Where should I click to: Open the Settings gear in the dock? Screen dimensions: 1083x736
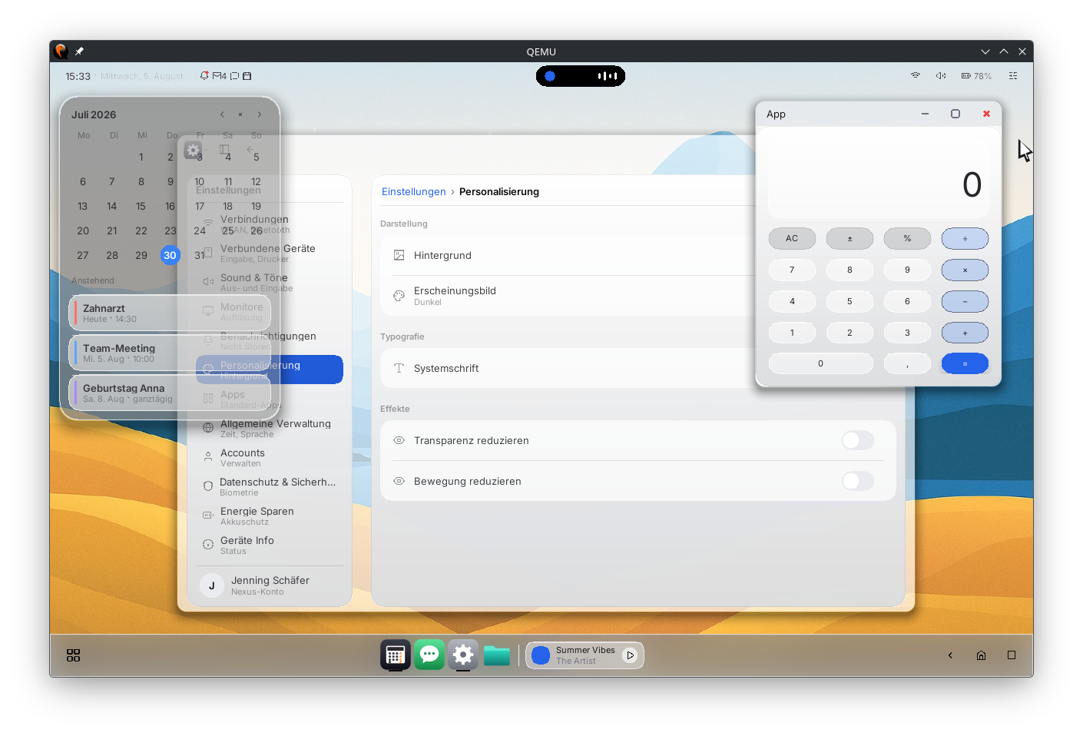[x=463, y=655]
